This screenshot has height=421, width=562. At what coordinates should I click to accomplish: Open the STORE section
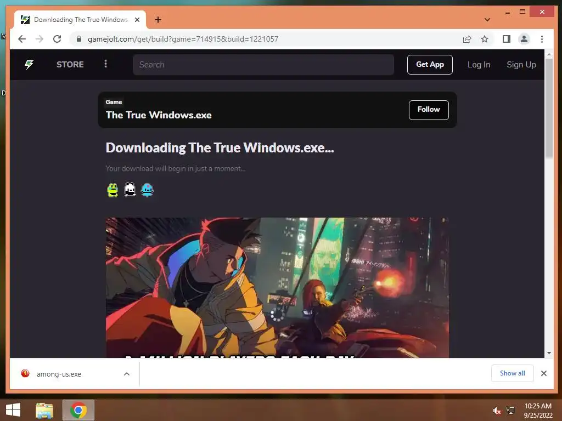tap(70, 65)
